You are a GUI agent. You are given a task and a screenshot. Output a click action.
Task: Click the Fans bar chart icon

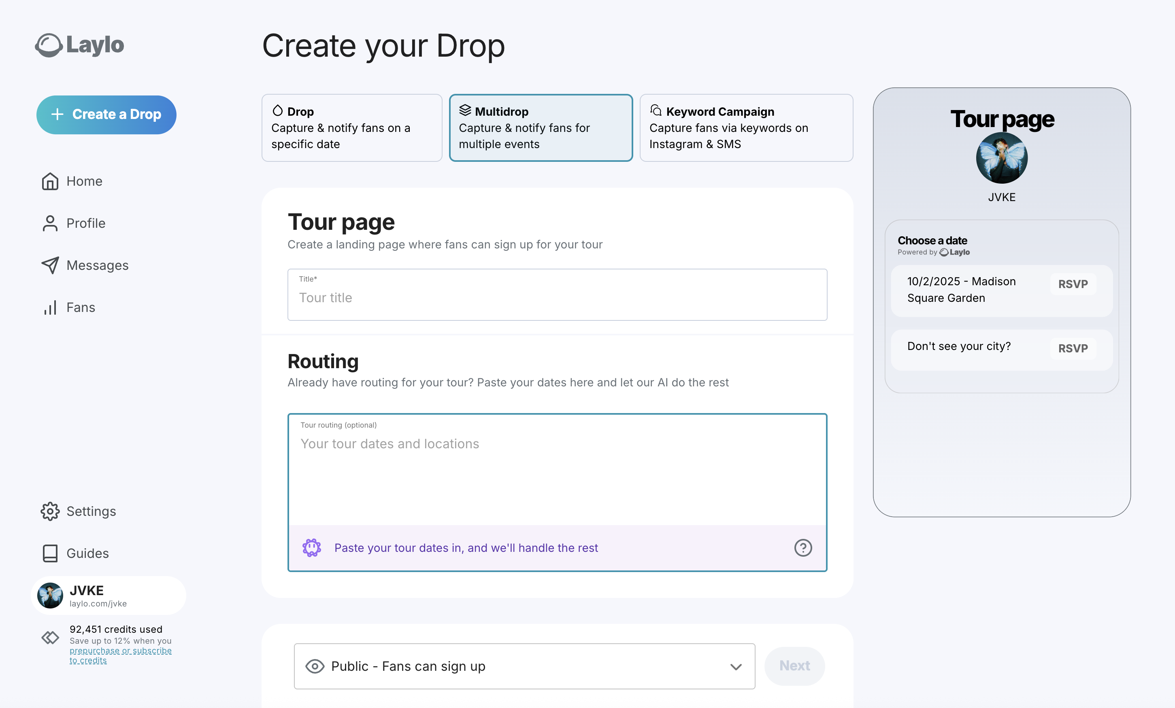click(49, 307)
